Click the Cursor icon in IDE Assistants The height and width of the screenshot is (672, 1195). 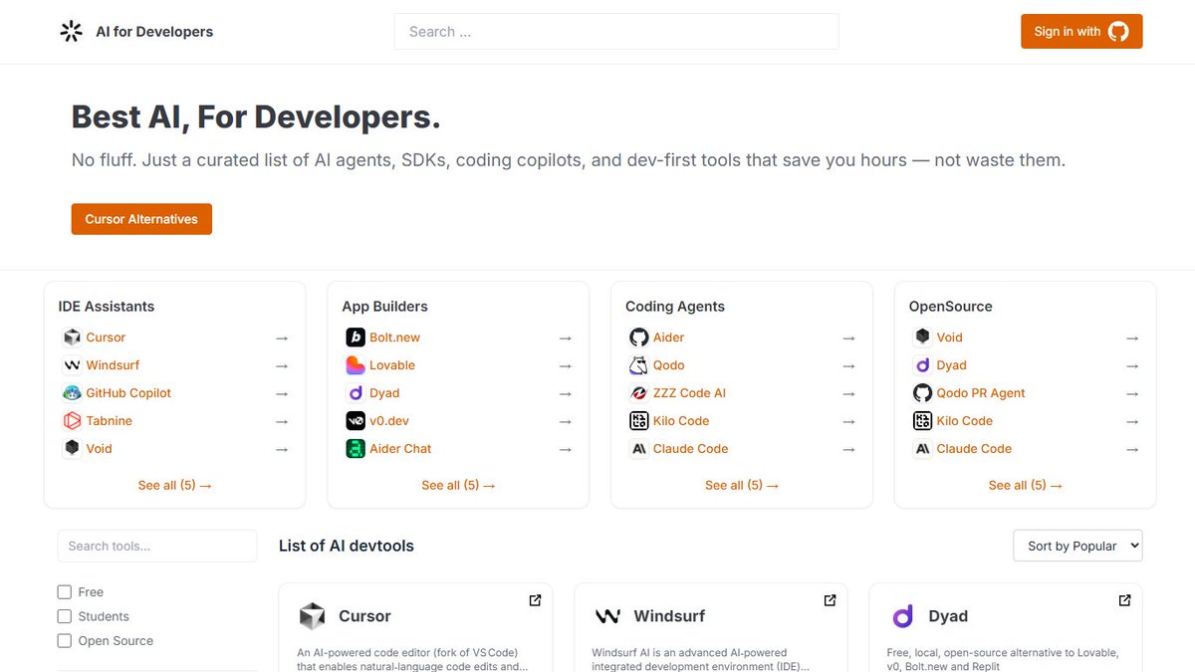(72, 337)
